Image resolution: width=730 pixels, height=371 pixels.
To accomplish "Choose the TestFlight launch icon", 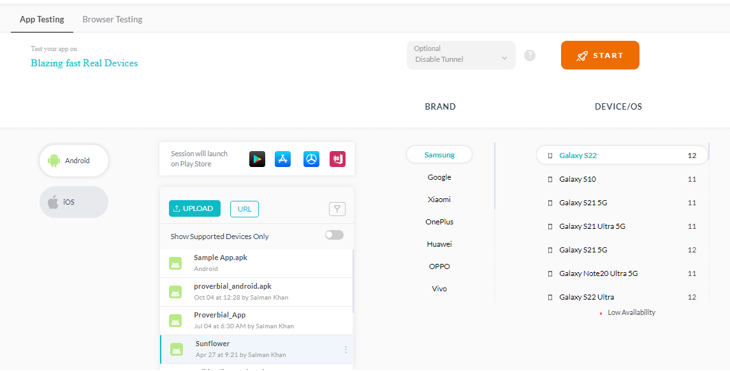I will (x=310, y=159).
